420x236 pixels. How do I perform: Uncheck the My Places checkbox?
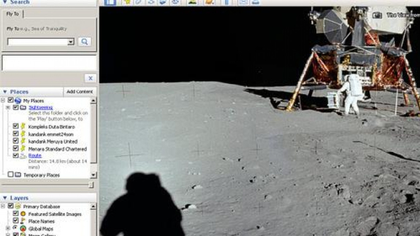point(11,100)
